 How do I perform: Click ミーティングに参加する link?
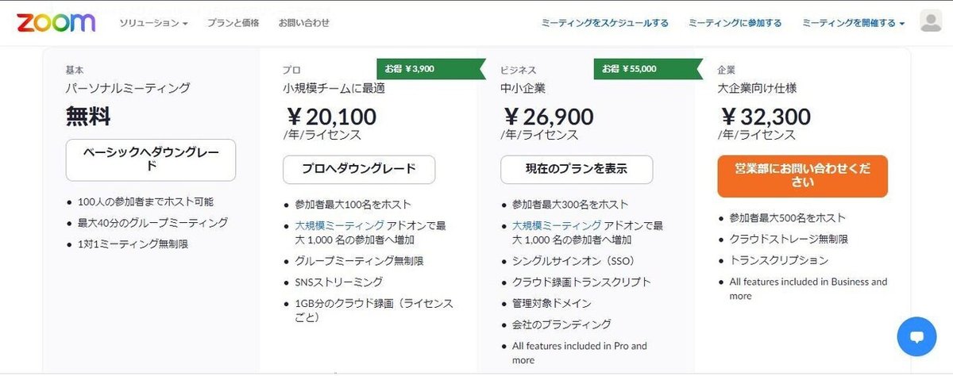click(x=735, y=23)
